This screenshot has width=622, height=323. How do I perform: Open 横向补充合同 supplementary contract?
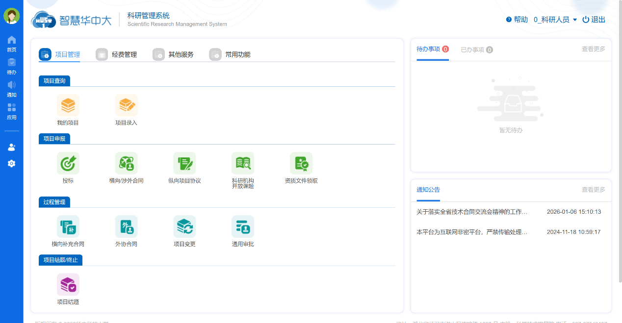68,230
